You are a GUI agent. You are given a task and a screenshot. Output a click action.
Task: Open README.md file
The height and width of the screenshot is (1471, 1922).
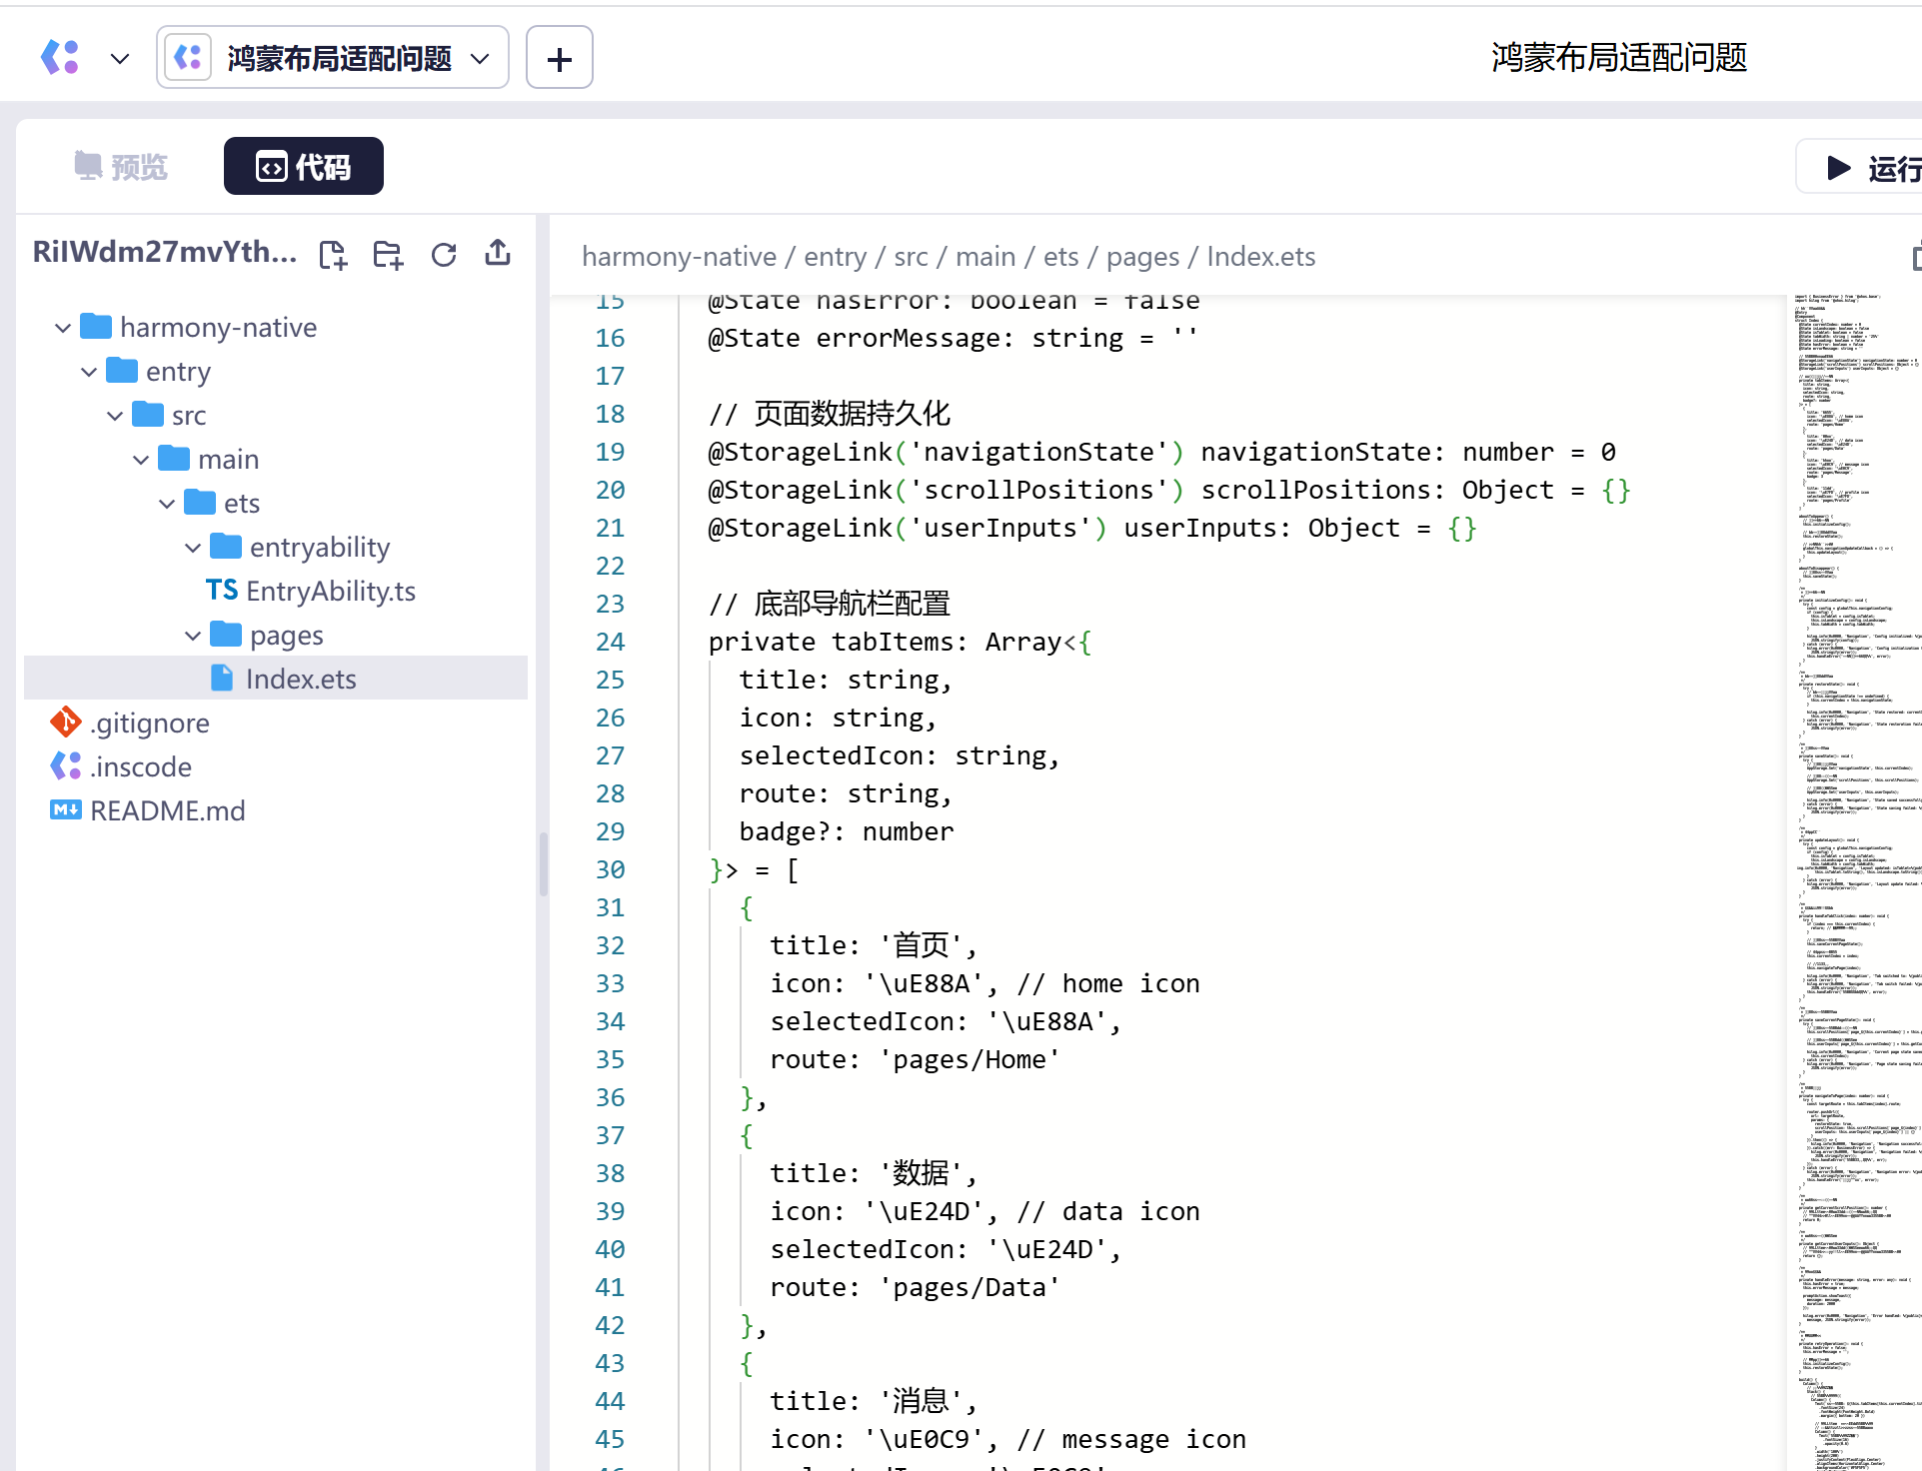point(167,810)
